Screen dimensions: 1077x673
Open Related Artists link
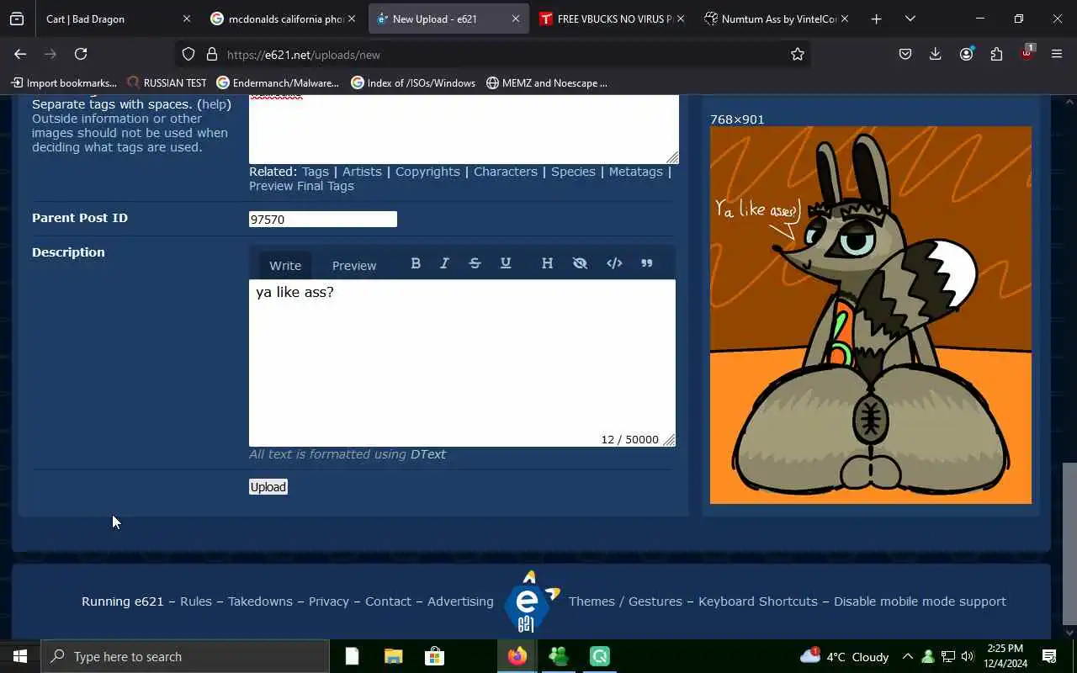[x=362, y=172]
